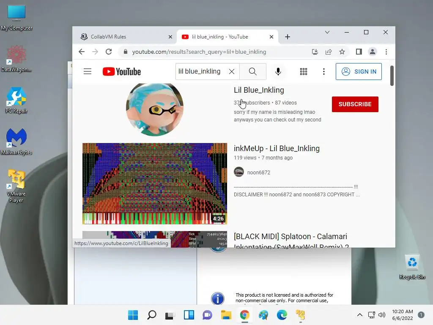The width and height of the screenshot is (433, 325).
Task: Select the Recycle Bin icon
Action: [x=412, y=267]
